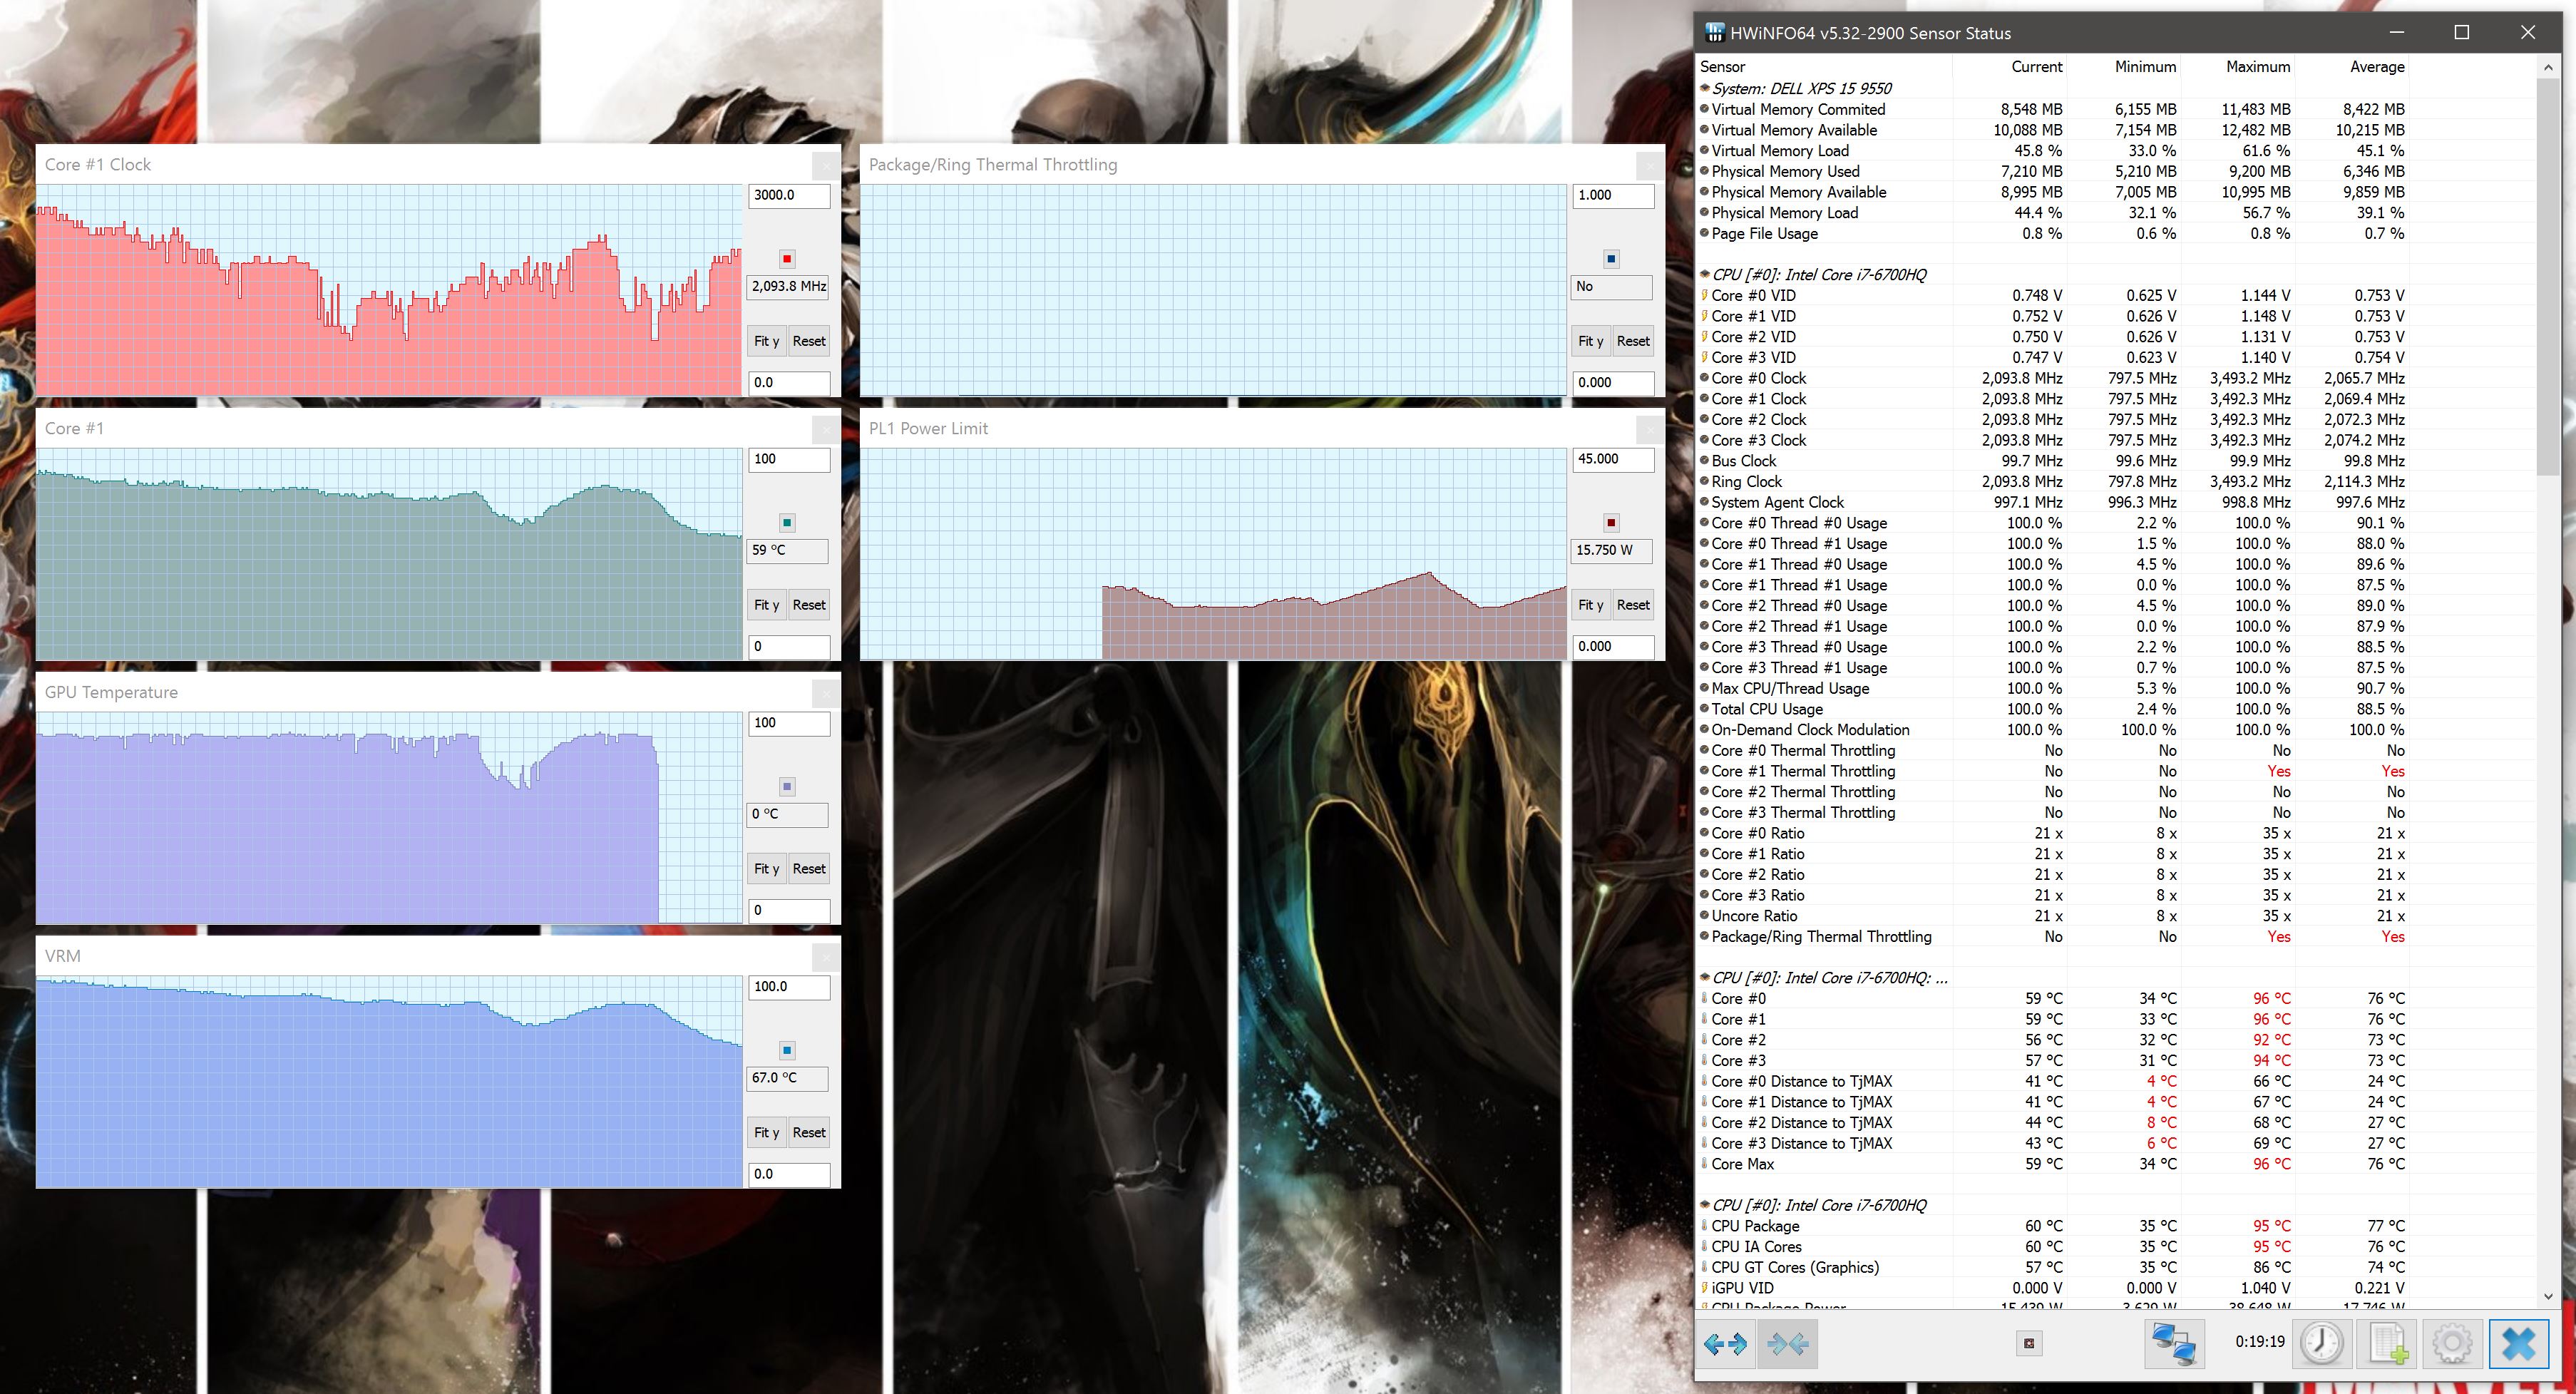Screen dimensions: 2576x1394
Task: Click the small fan control icon in toolbar
Action: [2029, 1343]
